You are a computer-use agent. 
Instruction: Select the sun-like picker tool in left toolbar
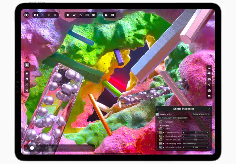[27, 73]
